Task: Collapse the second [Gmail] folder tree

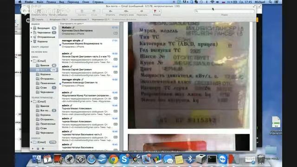Action: (32, 102)
